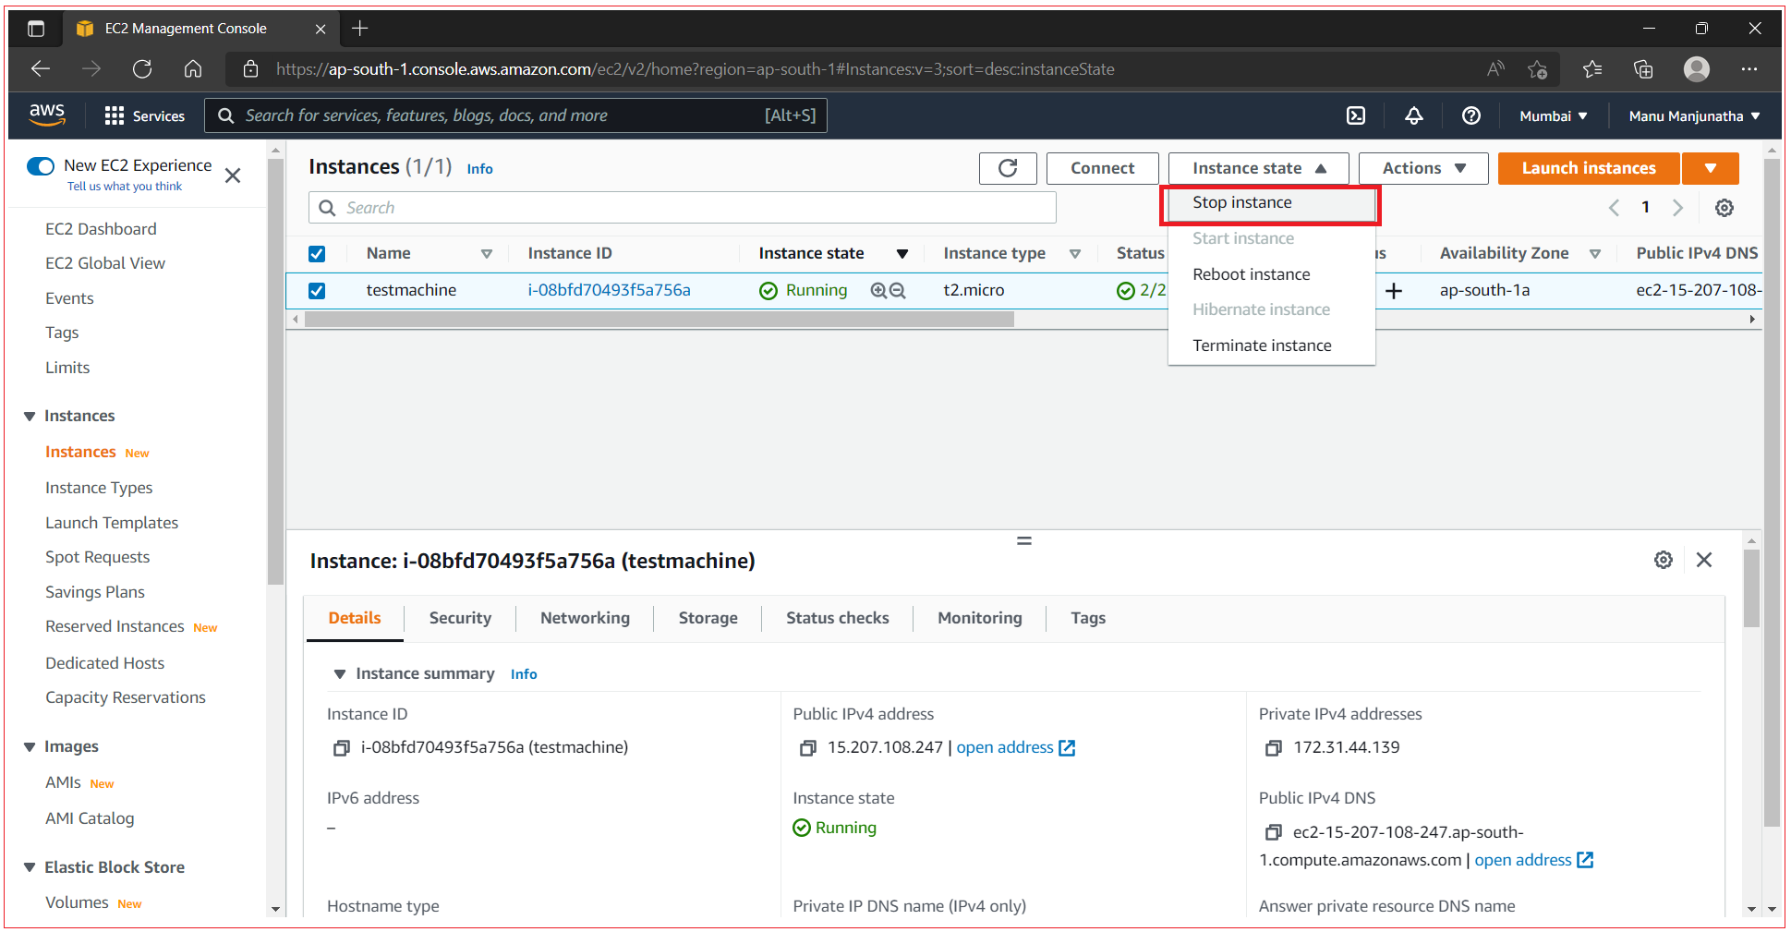The width and height of the screenshot is (1791, 932).
Task: Switch to the Tags tab
Action: coord(1088,618)
